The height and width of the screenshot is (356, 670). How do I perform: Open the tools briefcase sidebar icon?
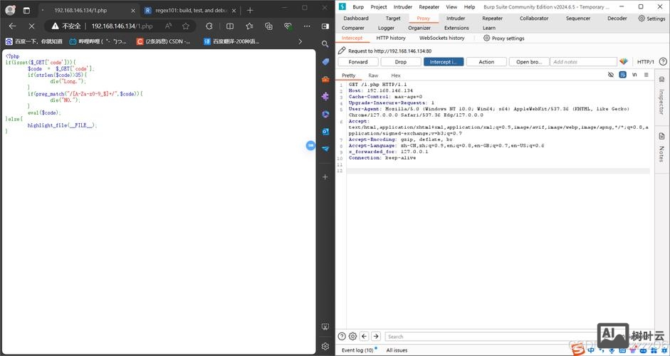point(325,80)
